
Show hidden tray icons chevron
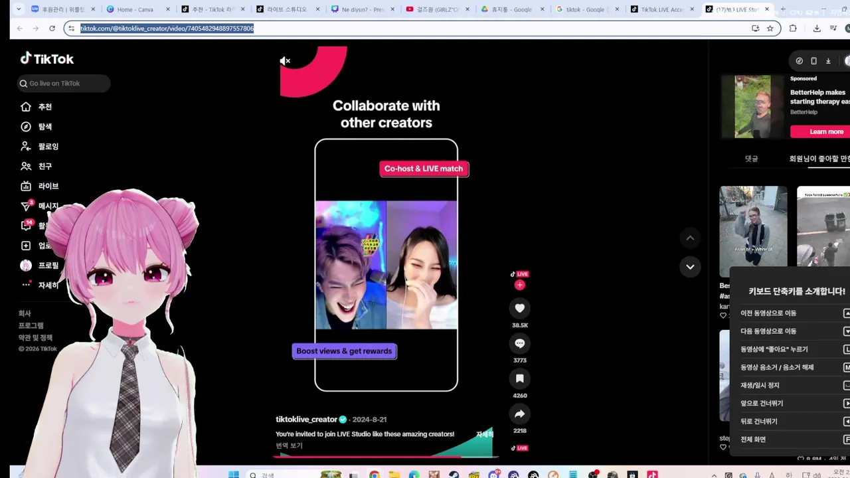[714, 475]
